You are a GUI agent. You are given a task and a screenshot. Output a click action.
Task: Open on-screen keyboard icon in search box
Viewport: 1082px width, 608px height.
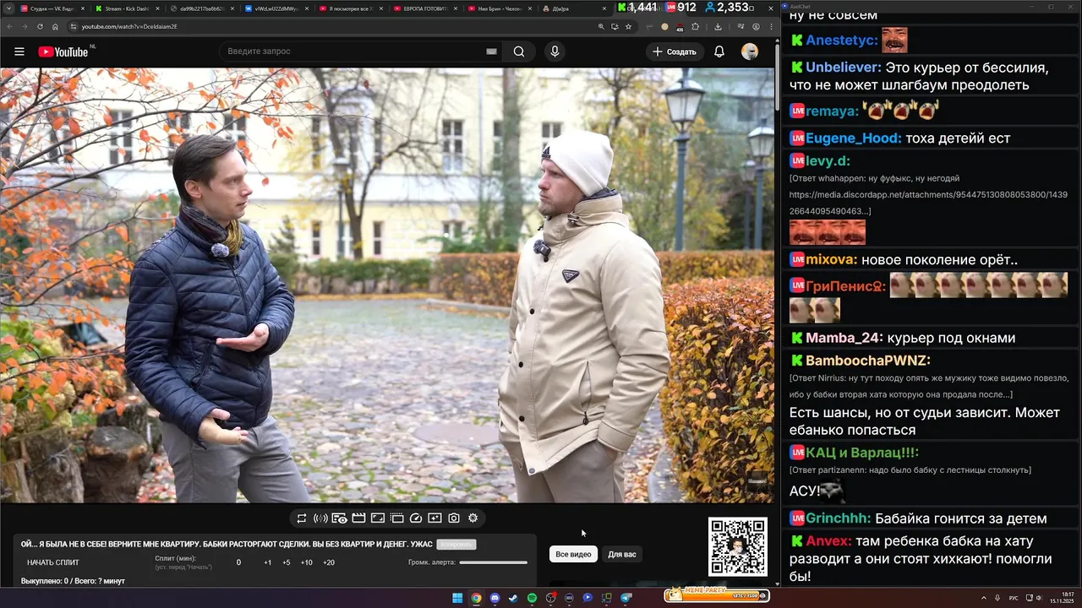491,52
